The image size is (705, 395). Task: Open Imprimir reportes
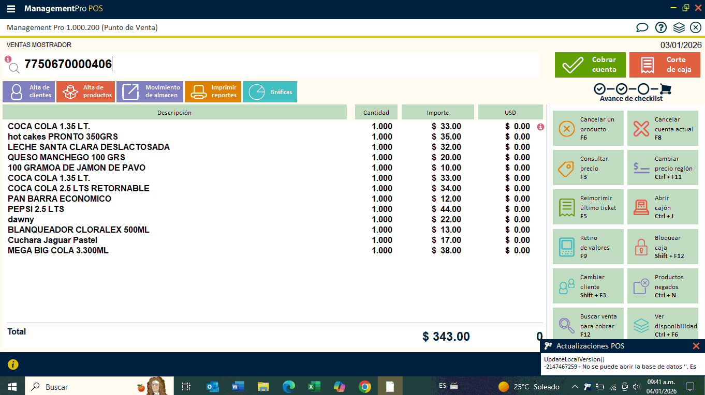coord(213,92)
